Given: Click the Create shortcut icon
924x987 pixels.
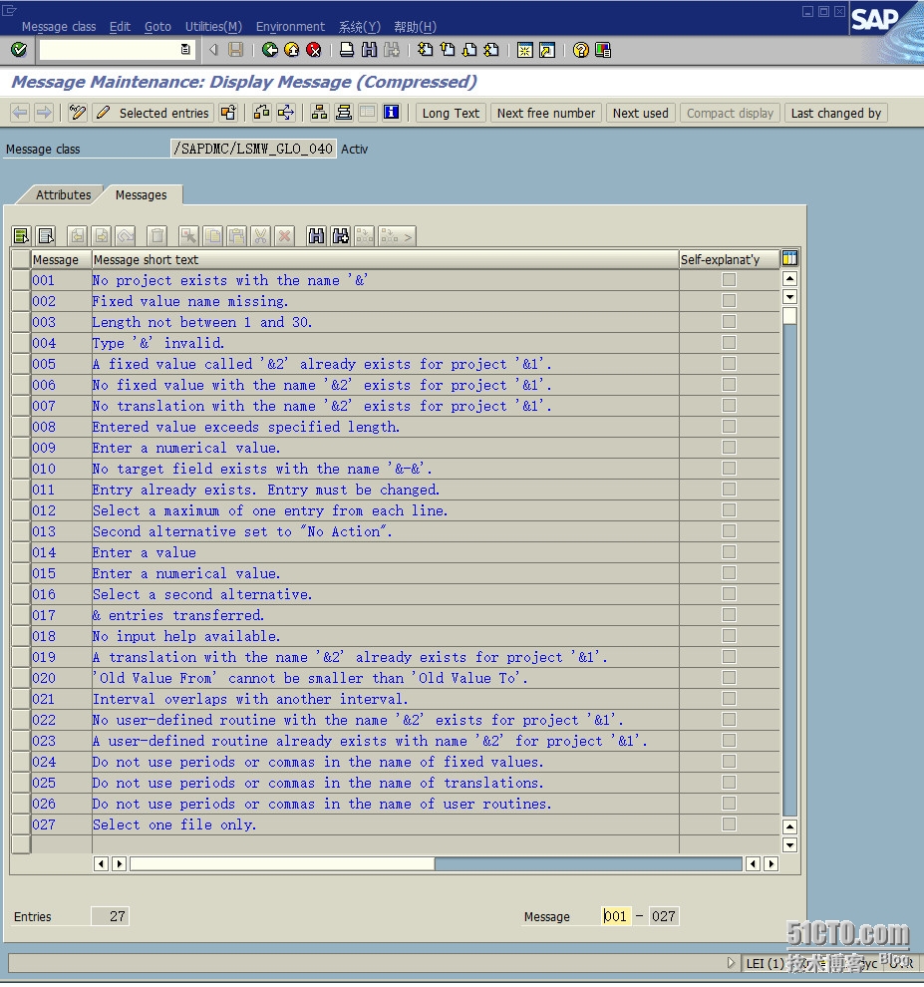Looking at the screenshot, I should coord(547,49).
